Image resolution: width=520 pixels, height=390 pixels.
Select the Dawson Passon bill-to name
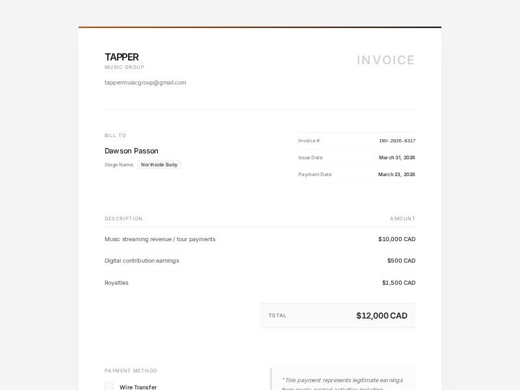tap(131, 151)
